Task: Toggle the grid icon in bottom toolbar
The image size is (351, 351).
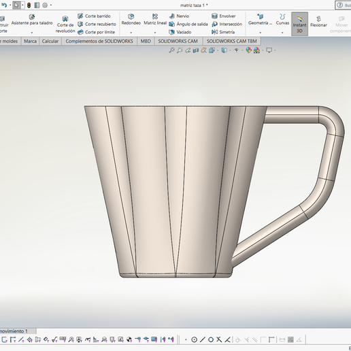Action: coord(290,339)
